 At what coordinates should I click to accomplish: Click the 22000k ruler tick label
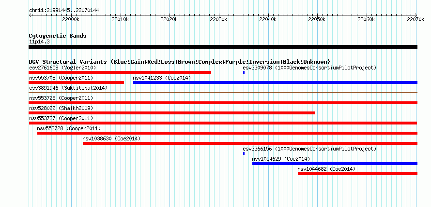pos(71,19)
